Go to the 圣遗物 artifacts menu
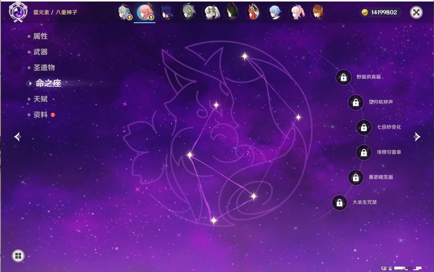The height and width of the screenshot is (272, 434). (44, 68)
